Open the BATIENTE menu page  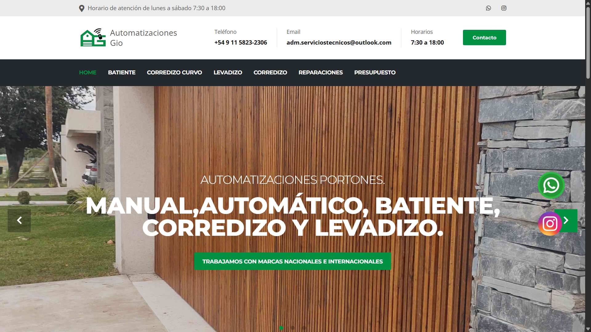click(x=122, y=73)
